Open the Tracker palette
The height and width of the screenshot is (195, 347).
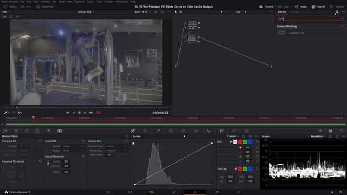pyautogui.click(x=183, y=131)
